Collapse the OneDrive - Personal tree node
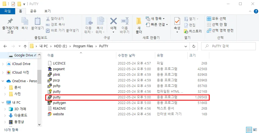This screenshot has height=133, width=259. pyautogui.click(x=3, y=81)
